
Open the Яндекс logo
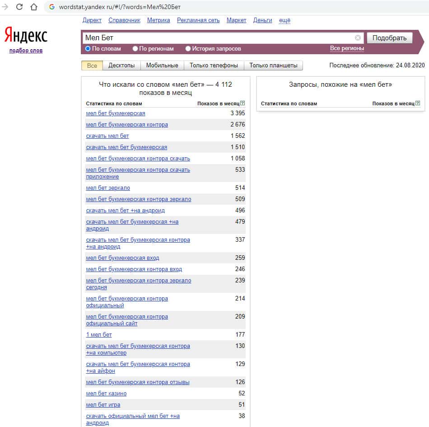(x=26, y=35)
